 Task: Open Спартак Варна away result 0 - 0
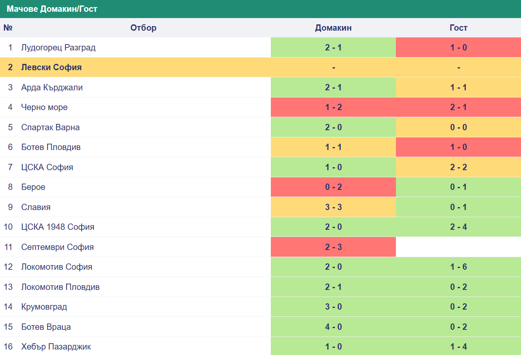click(x=458, y=127)
